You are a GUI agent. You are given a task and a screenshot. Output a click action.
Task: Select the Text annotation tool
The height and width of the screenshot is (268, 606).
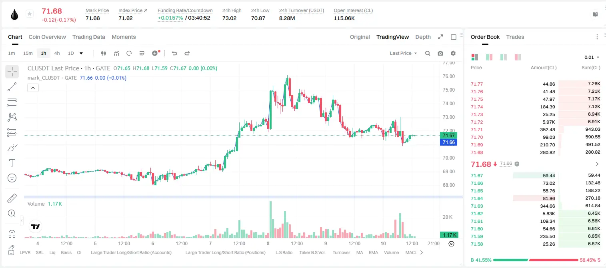tap(12, 163)
